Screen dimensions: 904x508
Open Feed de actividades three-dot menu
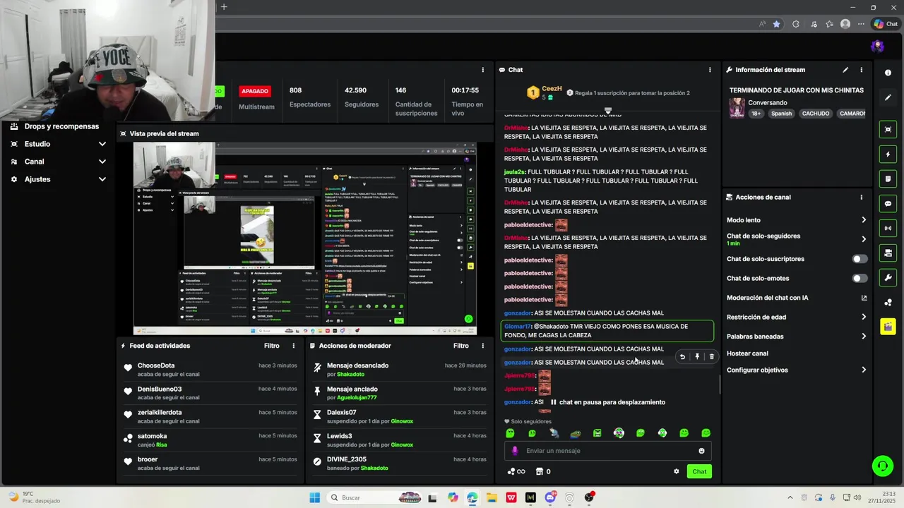[x=294, y=346]
